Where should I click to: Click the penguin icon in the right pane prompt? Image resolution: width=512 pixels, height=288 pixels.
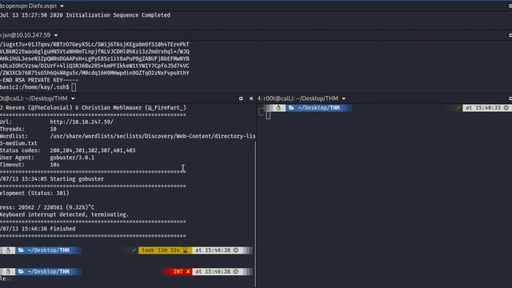[x=278, y=108]
